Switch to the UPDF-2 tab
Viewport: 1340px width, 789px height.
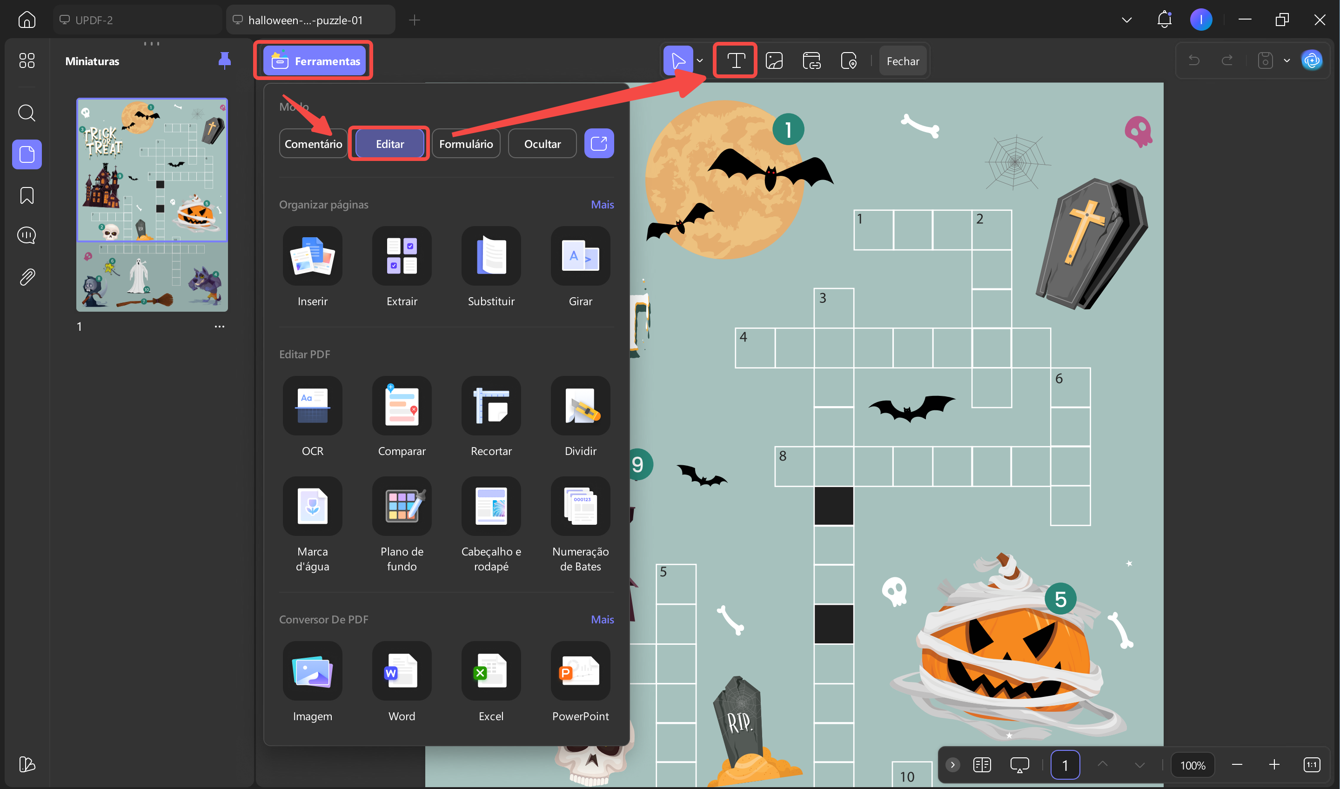pyautogui.click(x=137, y=20)
